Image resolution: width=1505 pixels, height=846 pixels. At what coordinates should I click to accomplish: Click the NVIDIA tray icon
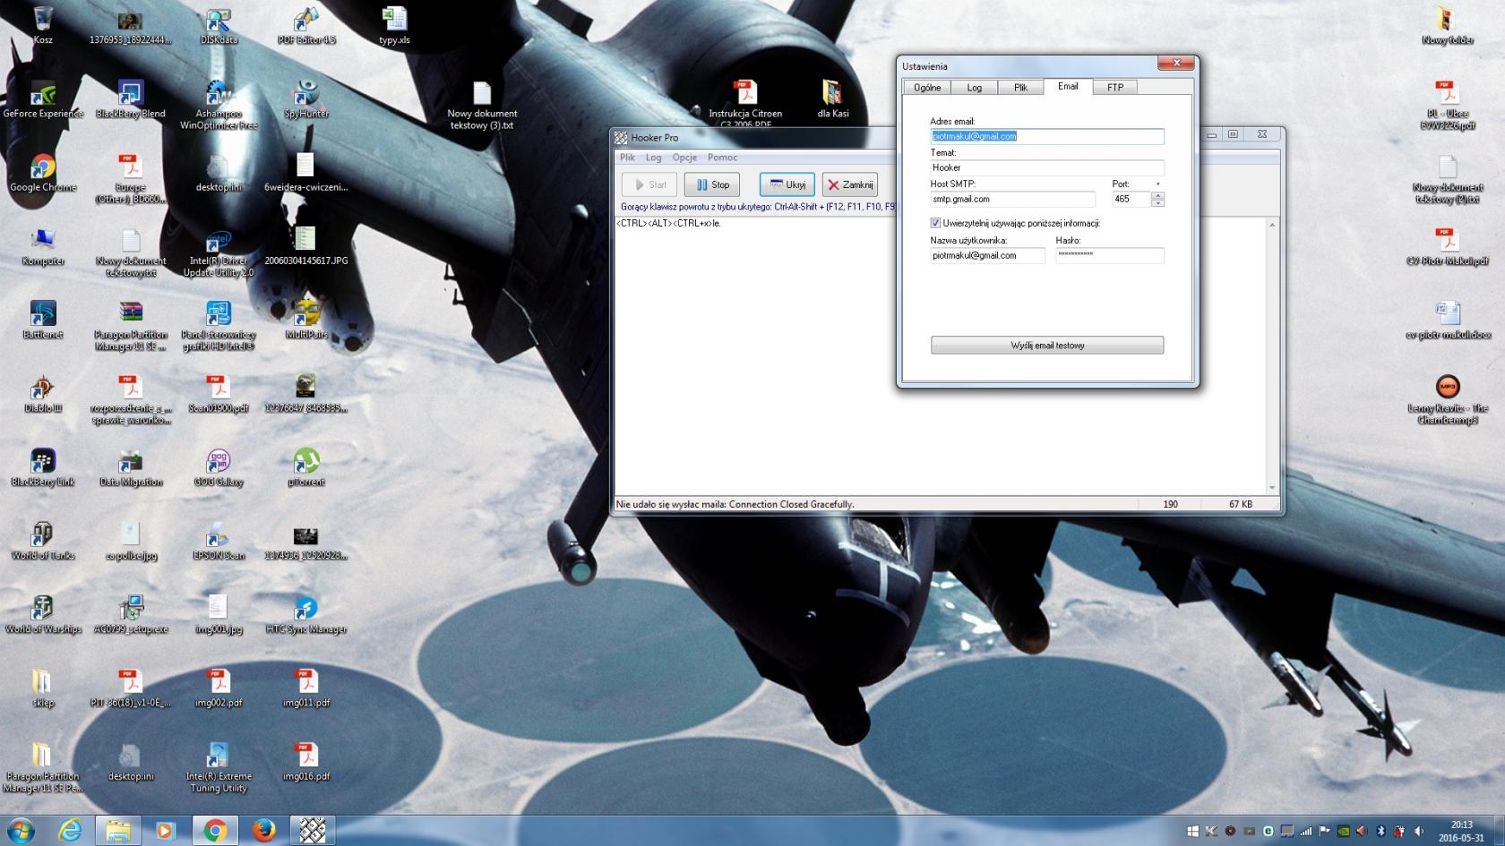coord(1344,831)
